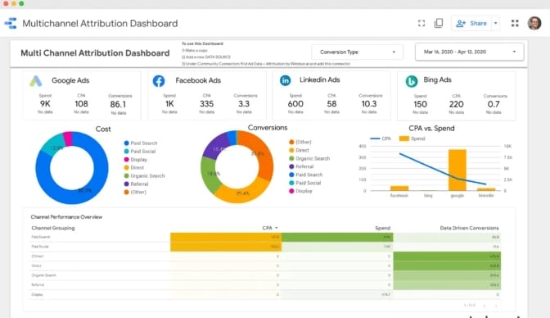The height and width of the screenshot is (318, 550).
Task: Expand the Share options arrow
Action: (496, 23)
